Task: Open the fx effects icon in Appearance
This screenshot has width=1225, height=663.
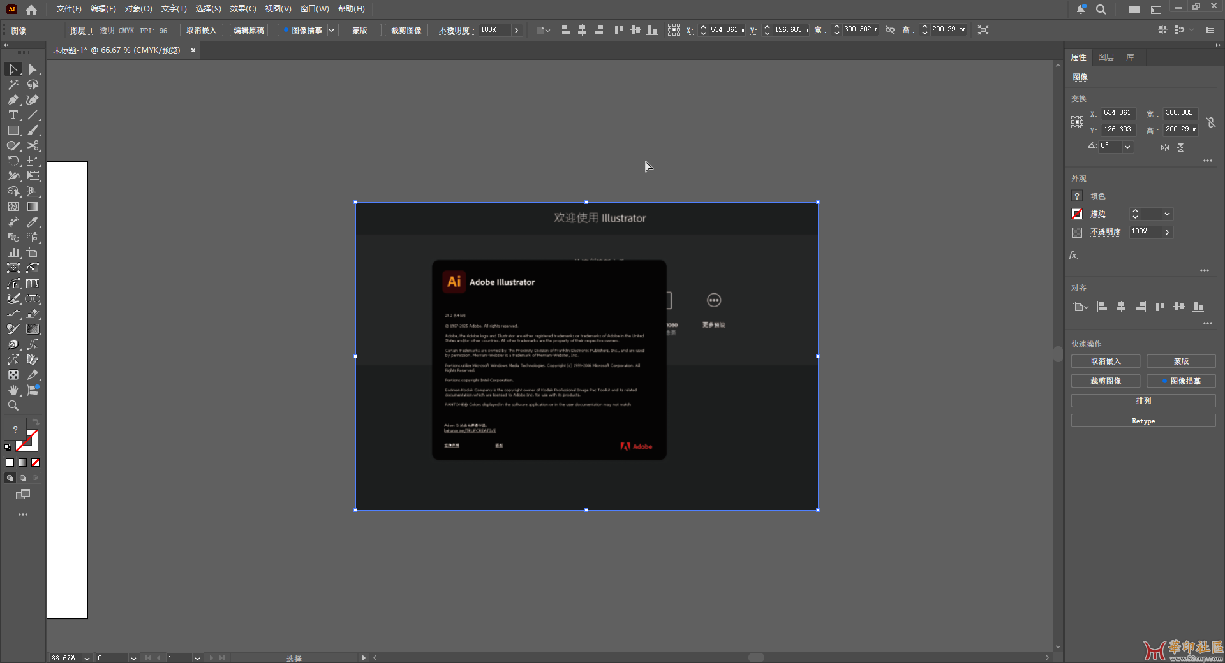Action: coord(1074,255)
